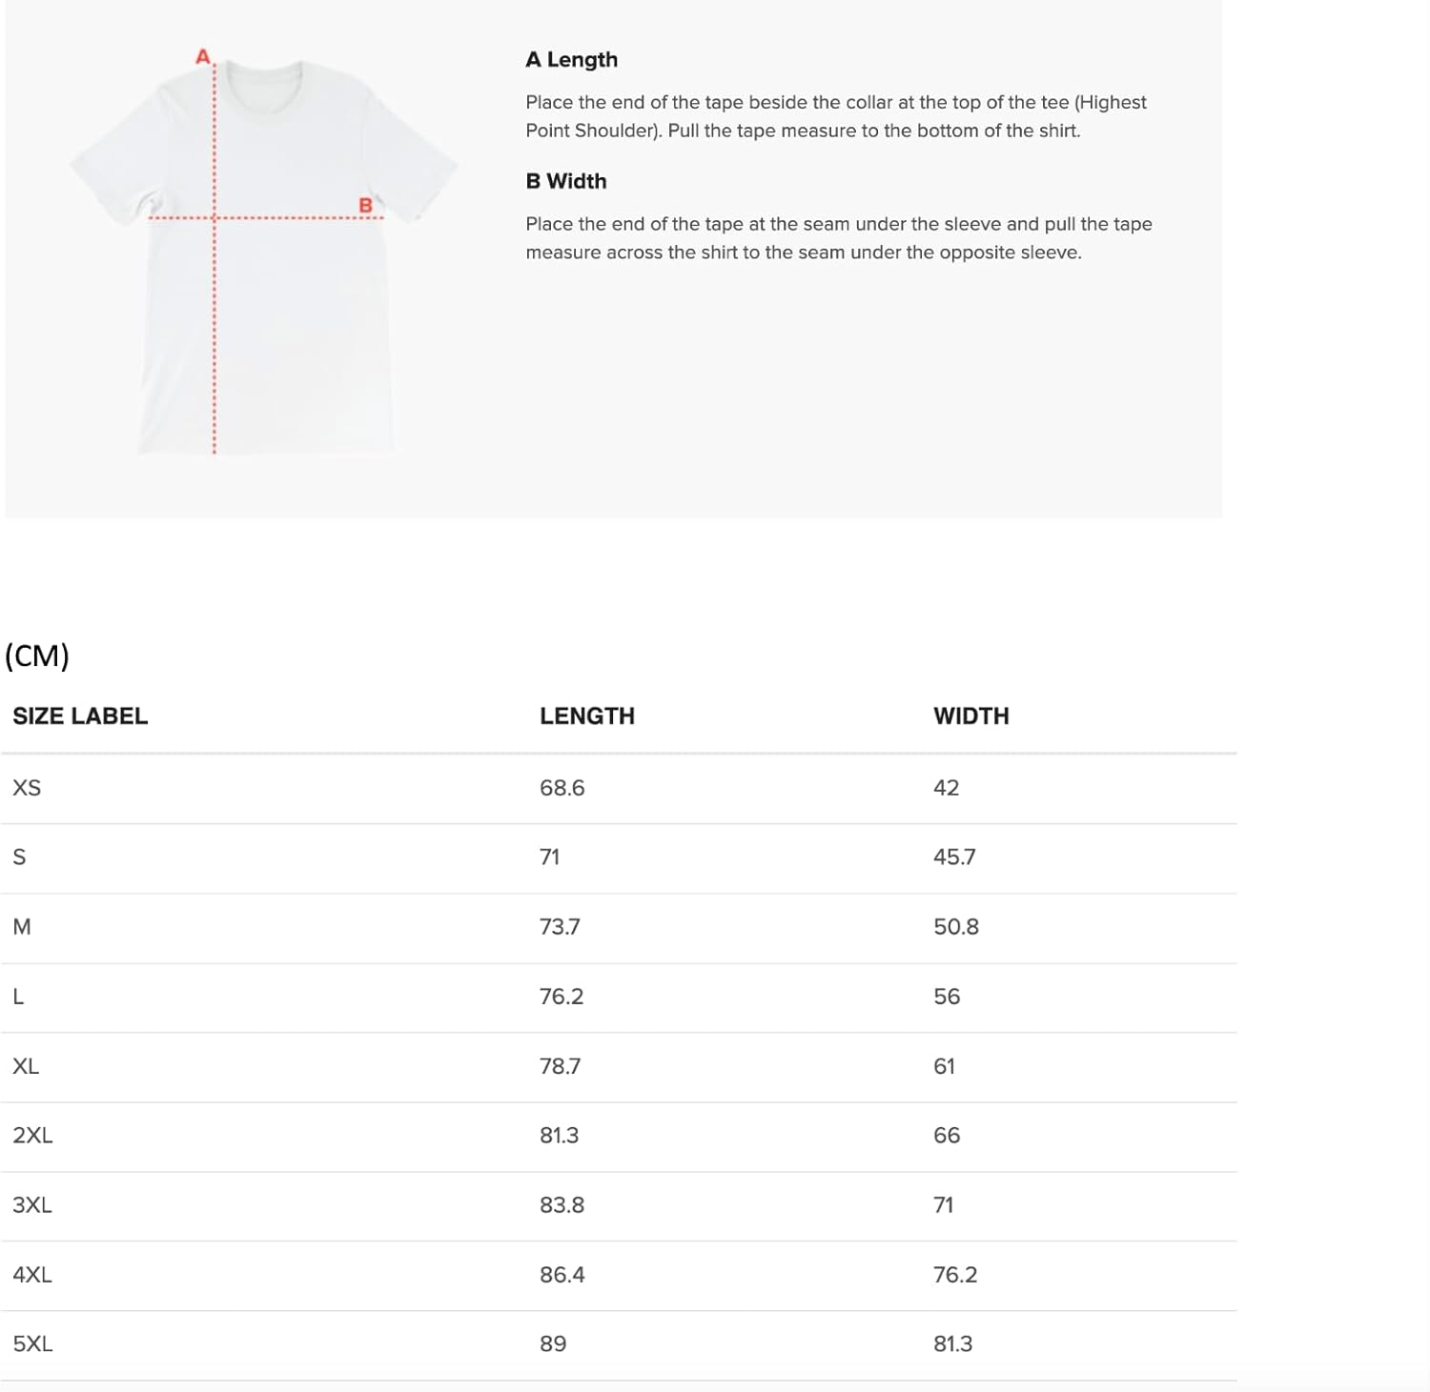Click the red A marker on shirt
This screenshot has height=1392, width=1430.
pyautogui.click(x=202, y=57)
